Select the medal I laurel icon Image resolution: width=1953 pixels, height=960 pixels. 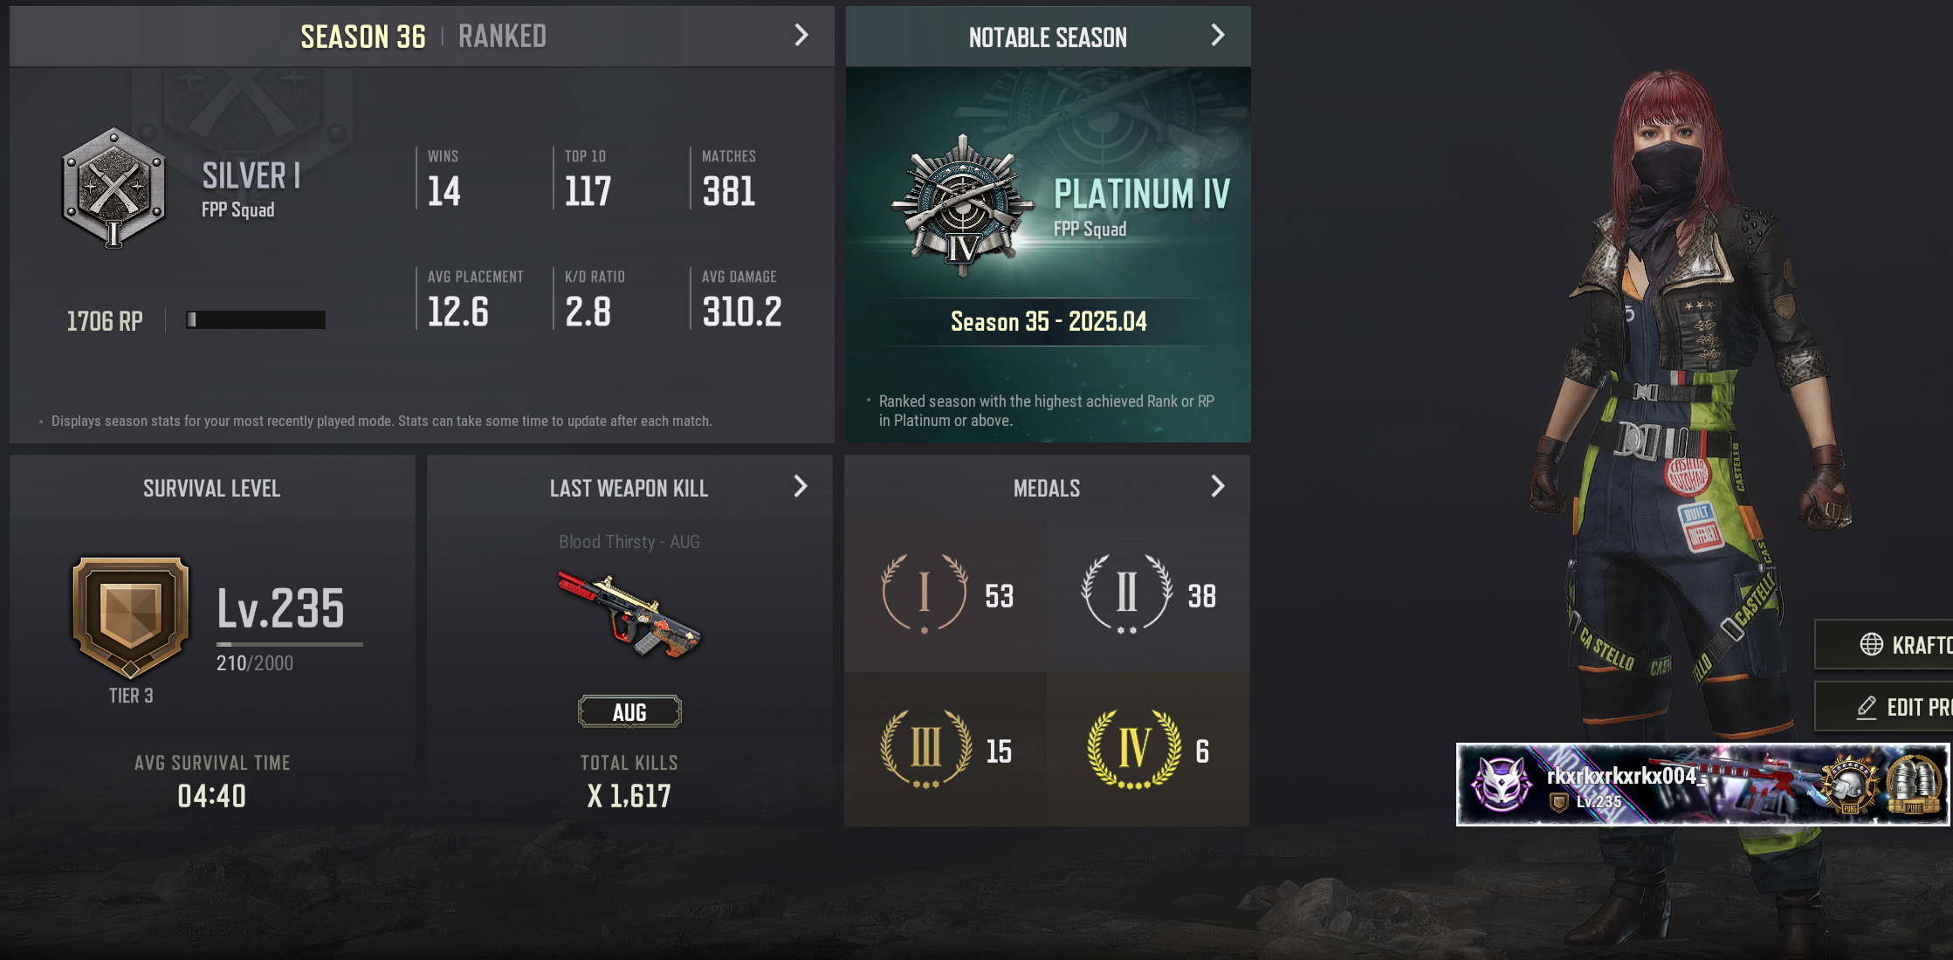pos(925,593)
